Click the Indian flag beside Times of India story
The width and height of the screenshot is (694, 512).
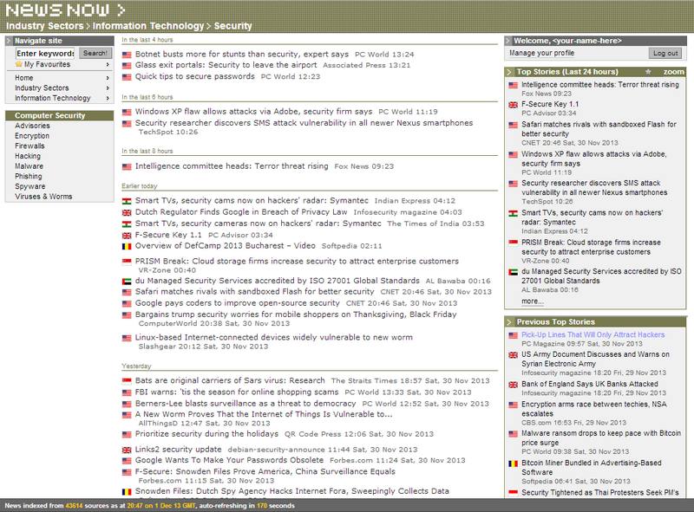coord(127,224)
